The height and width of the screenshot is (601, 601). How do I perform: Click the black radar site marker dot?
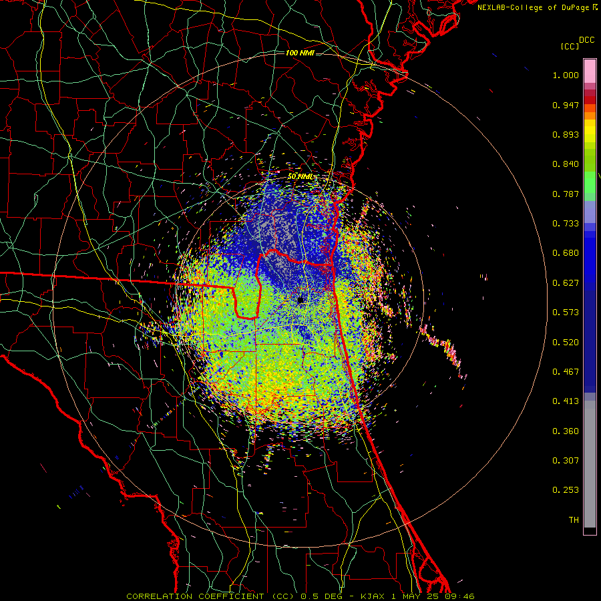coord(300,300)
